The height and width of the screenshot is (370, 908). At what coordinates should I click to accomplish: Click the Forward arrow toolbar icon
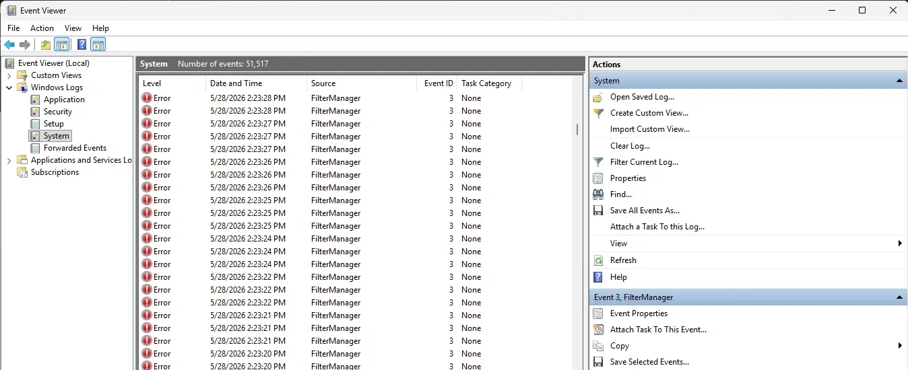(x=25, y=45)
